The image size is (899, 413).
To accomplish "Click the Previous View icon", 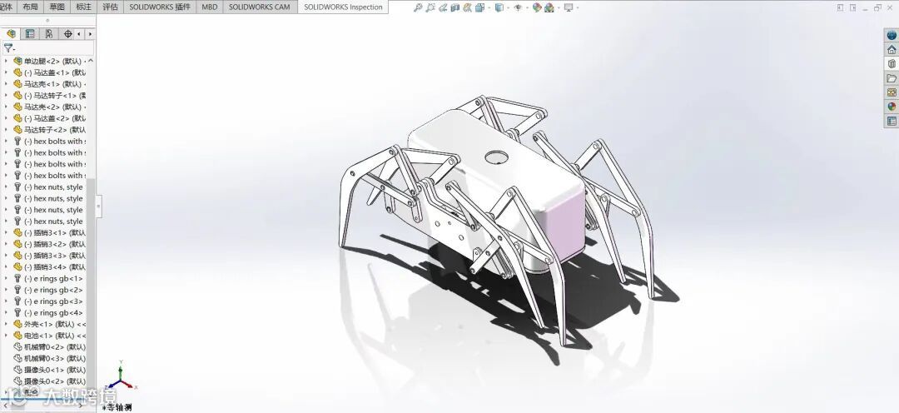I will click(443, 7).
